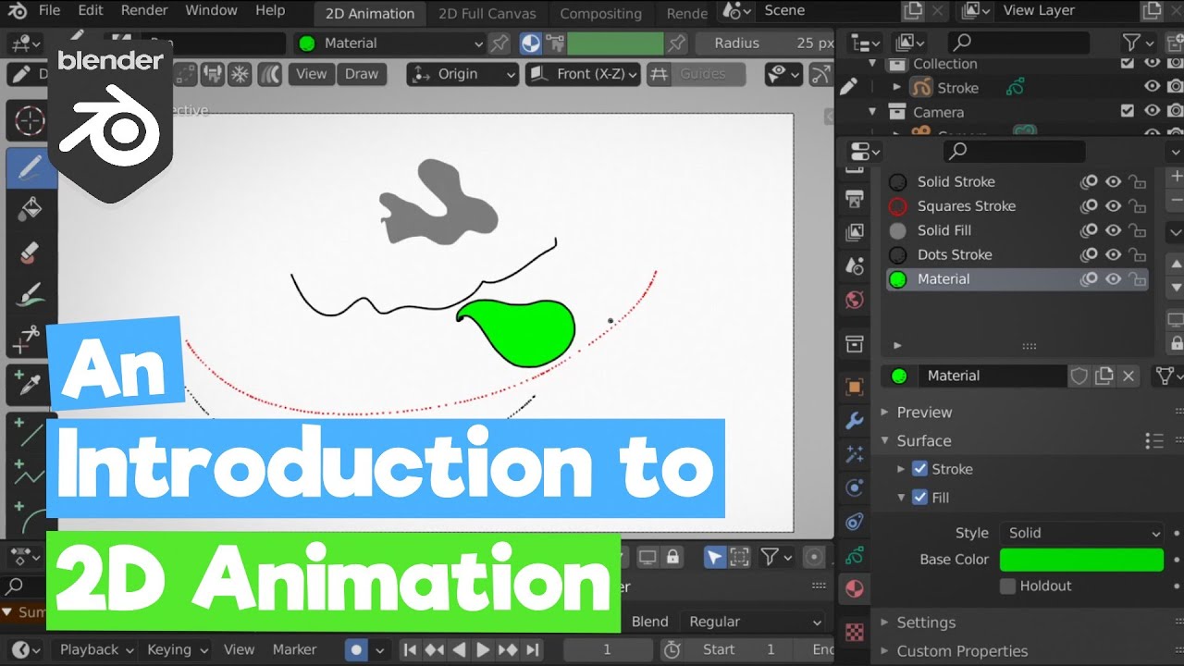Viewport: 1184px width, 666px height.
Task: Open the timeline Marker menu
Action: 294,649
